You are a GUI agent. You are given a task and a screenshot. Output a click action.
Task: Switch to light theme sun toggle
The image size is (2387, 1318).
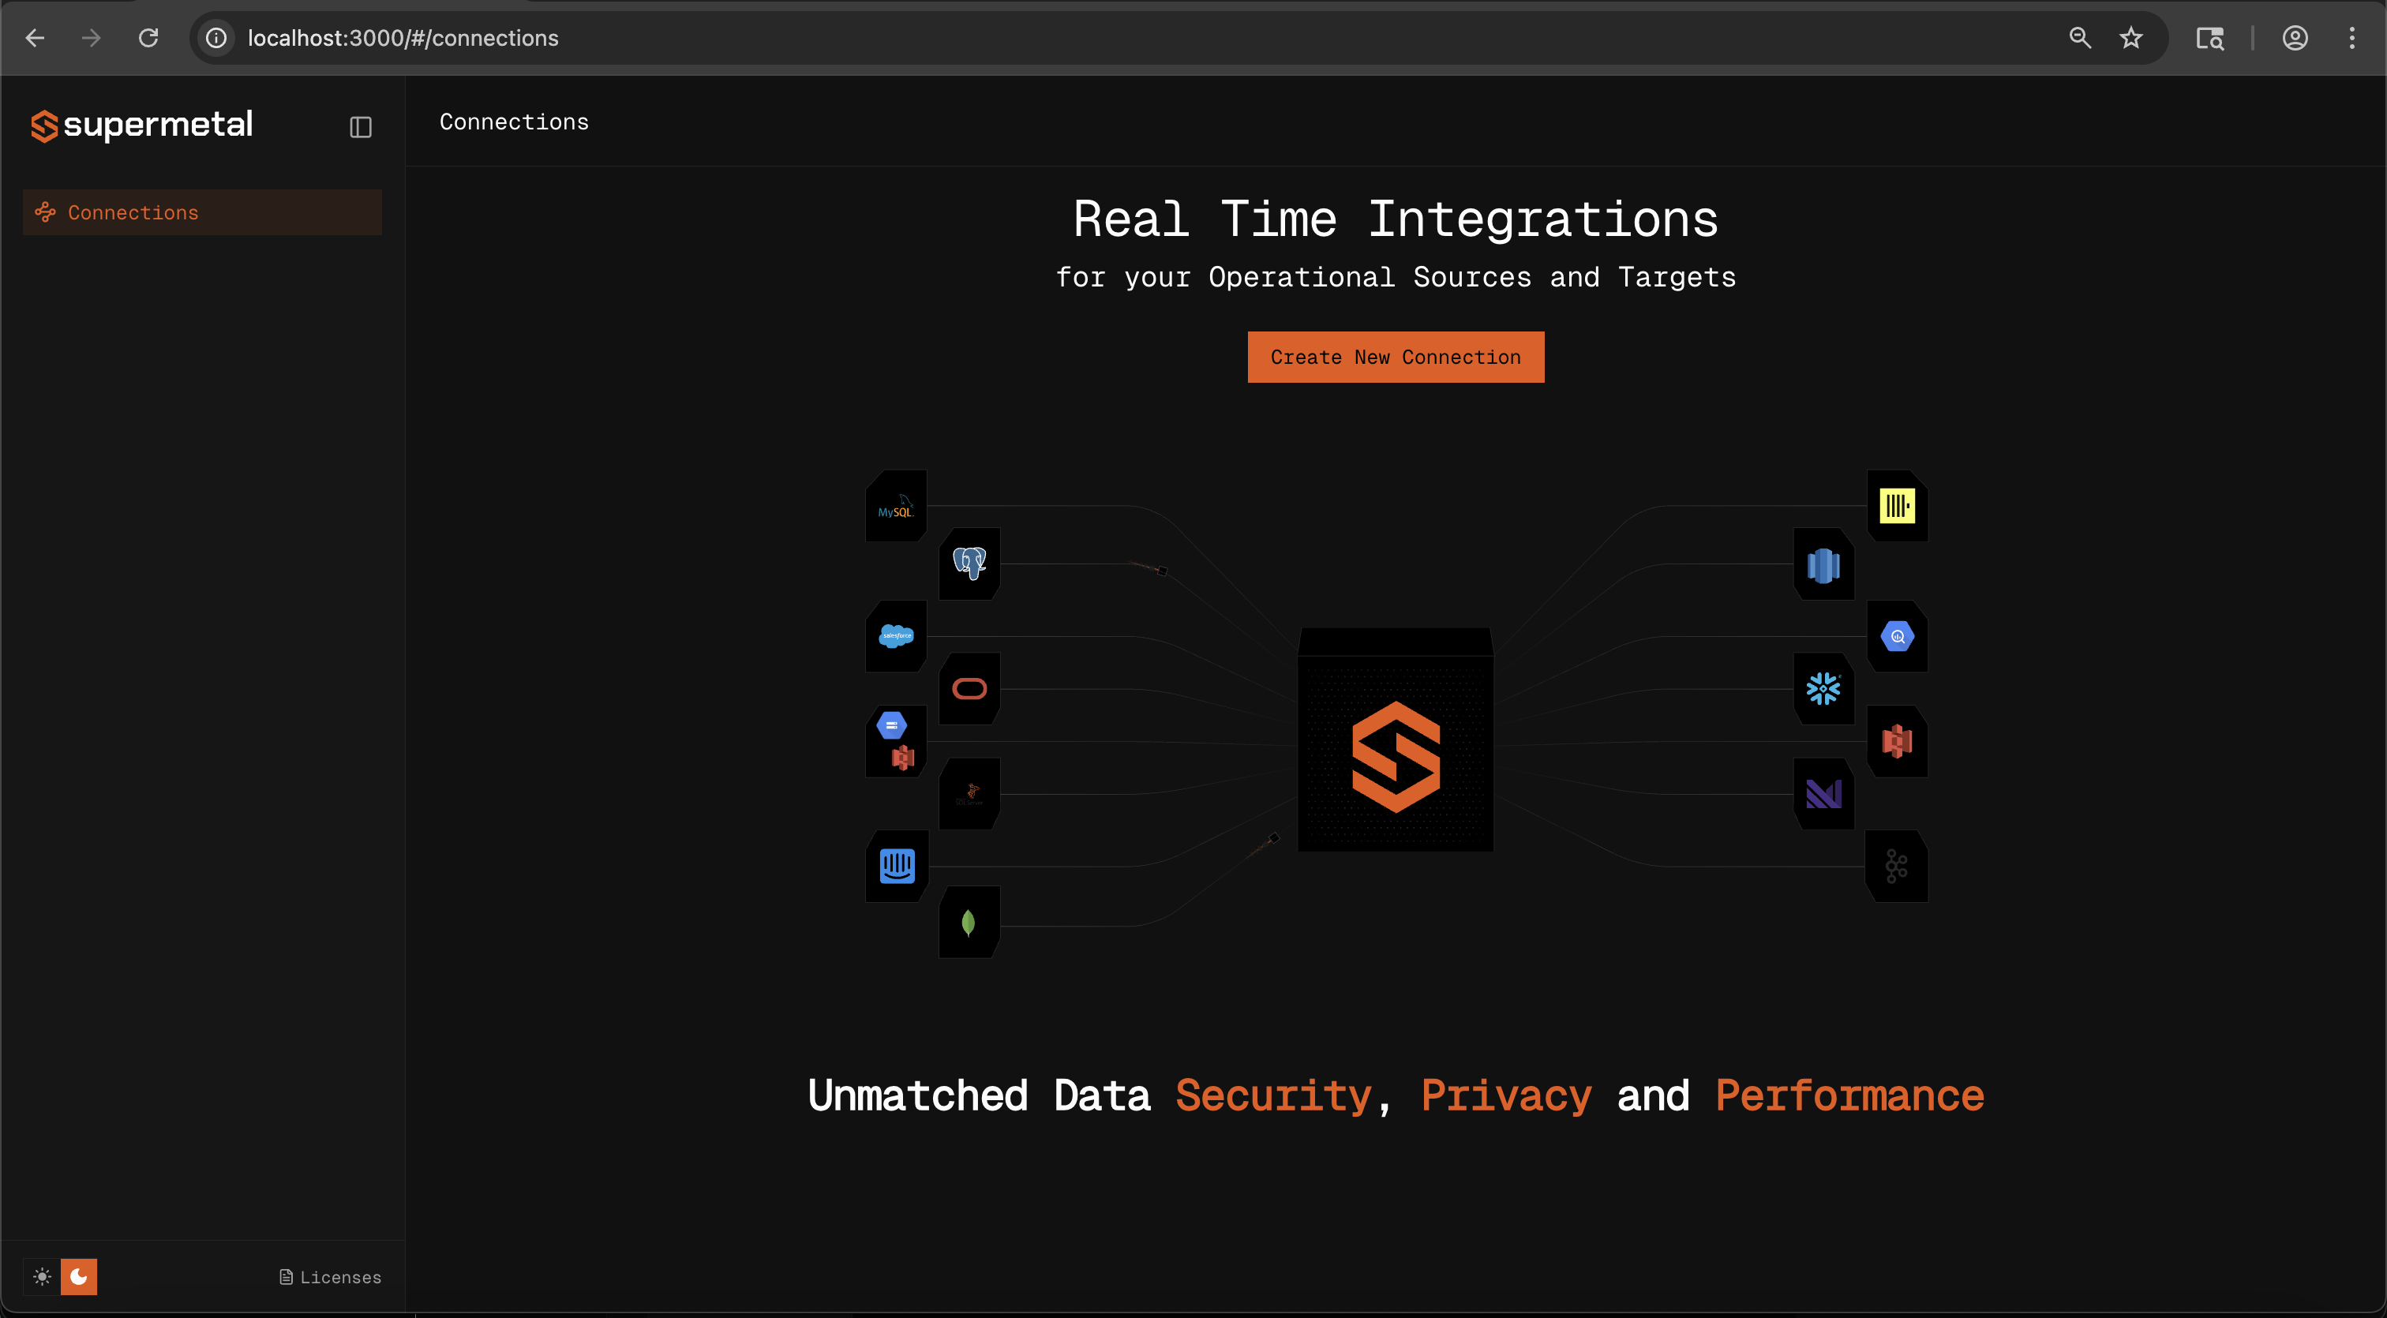pyautogui.click(x=42, y=1277)
